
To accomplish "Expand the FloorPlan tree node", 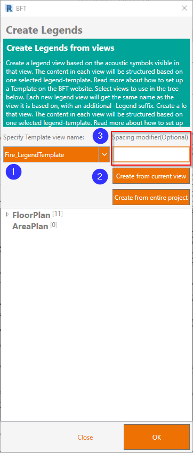I will coord(8,215).
